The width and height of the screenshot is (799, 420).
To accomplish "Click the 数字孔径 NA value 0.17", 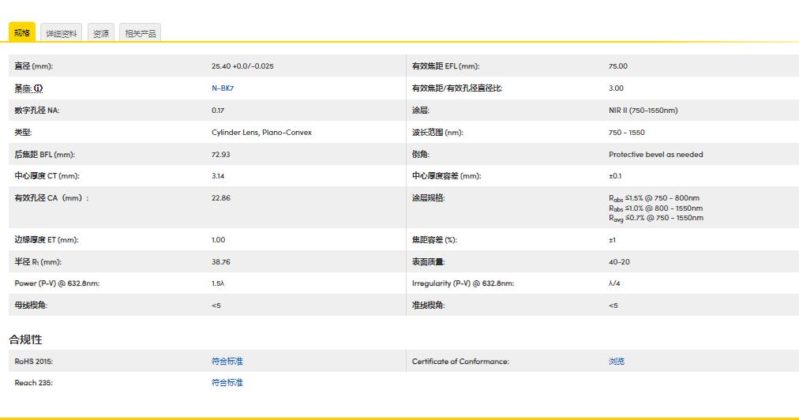I will coord(218,110).
